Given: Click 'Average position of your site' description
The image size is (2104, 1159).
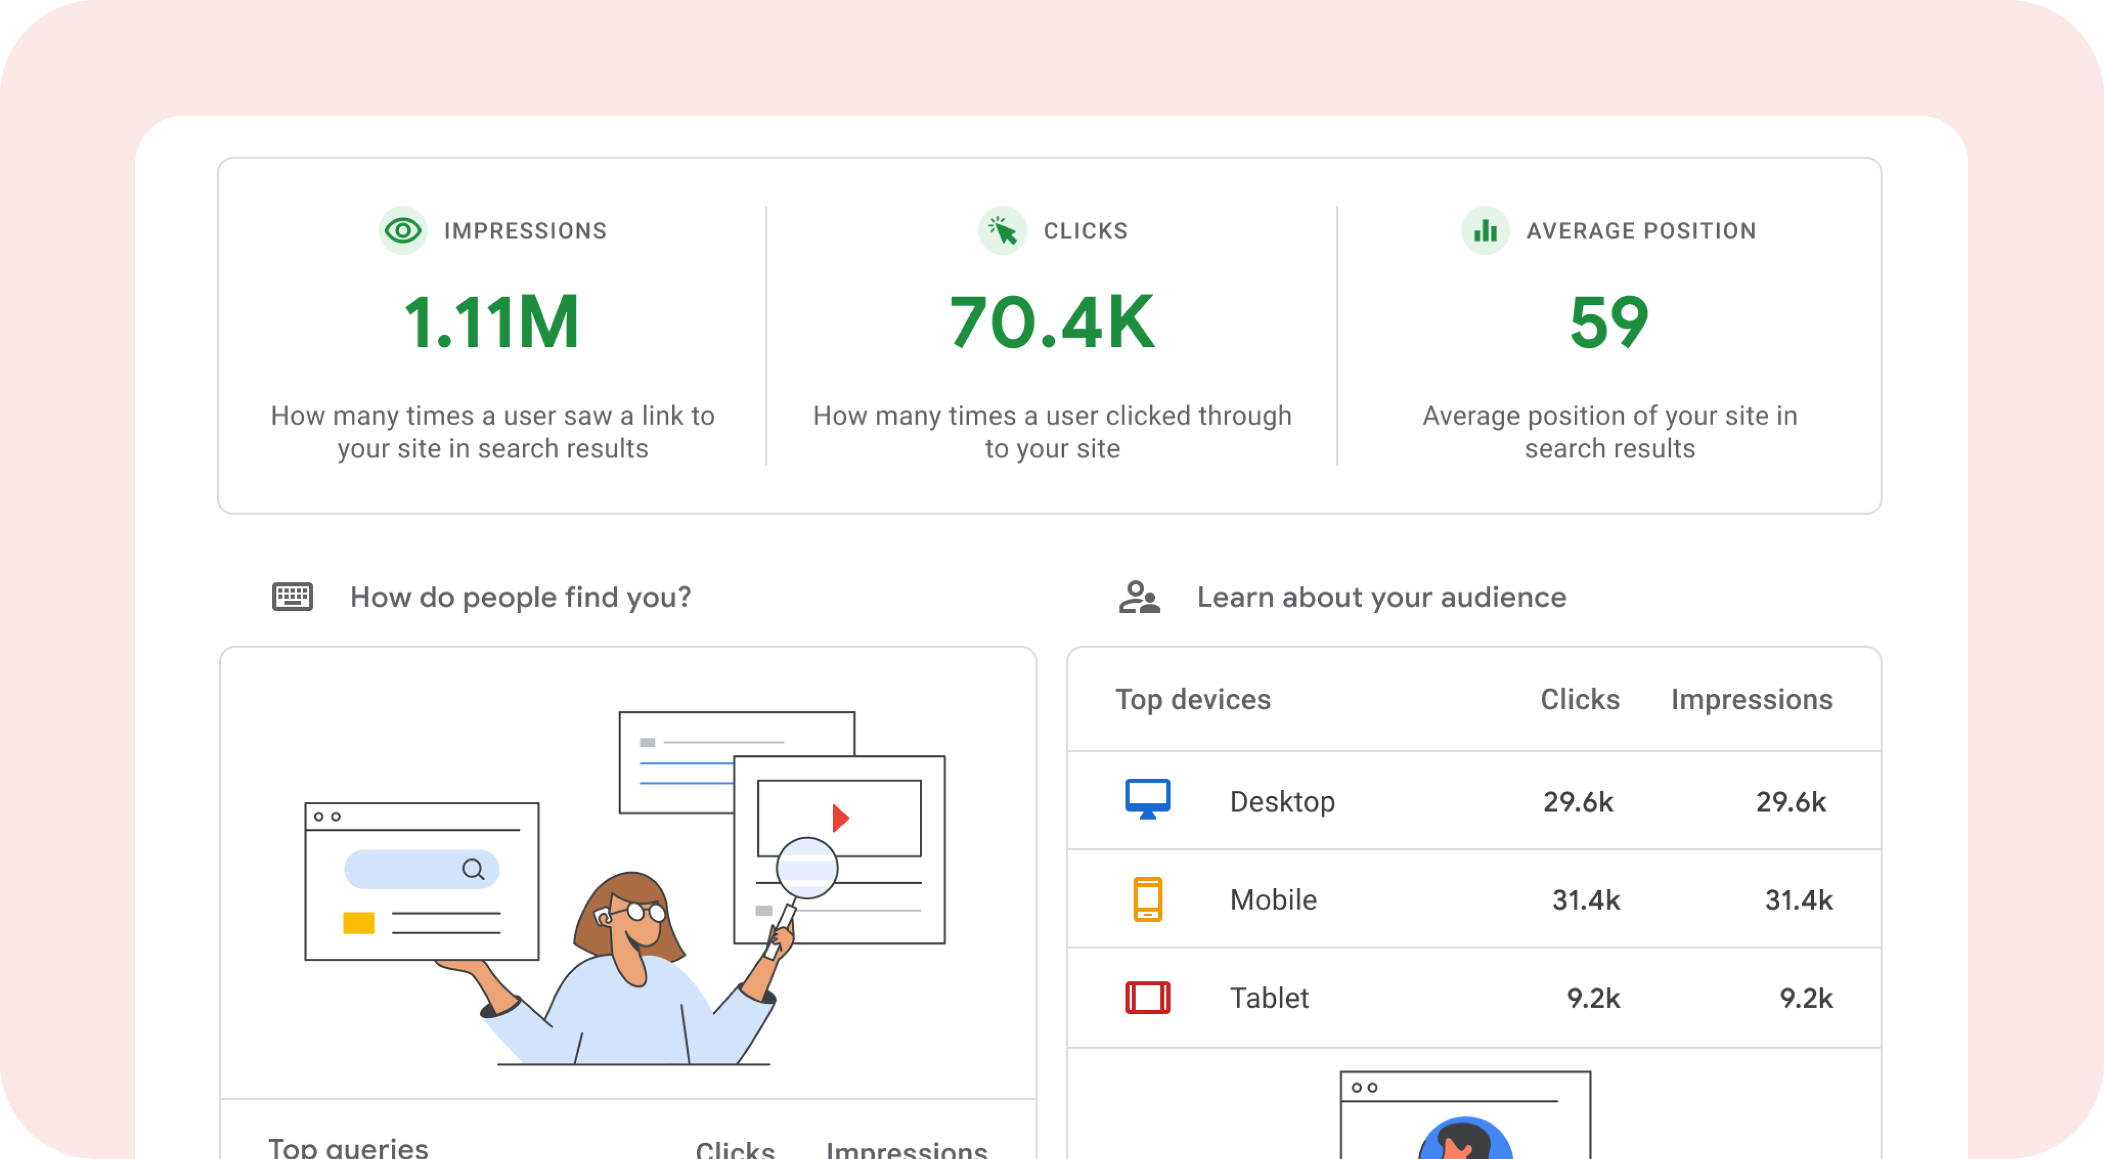Looking at the screenshot, I should point(1610,432).
